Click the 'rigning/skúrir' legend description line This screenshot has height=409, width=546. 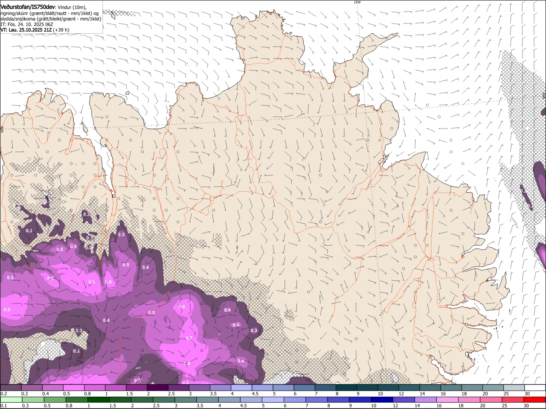point(49,13)
